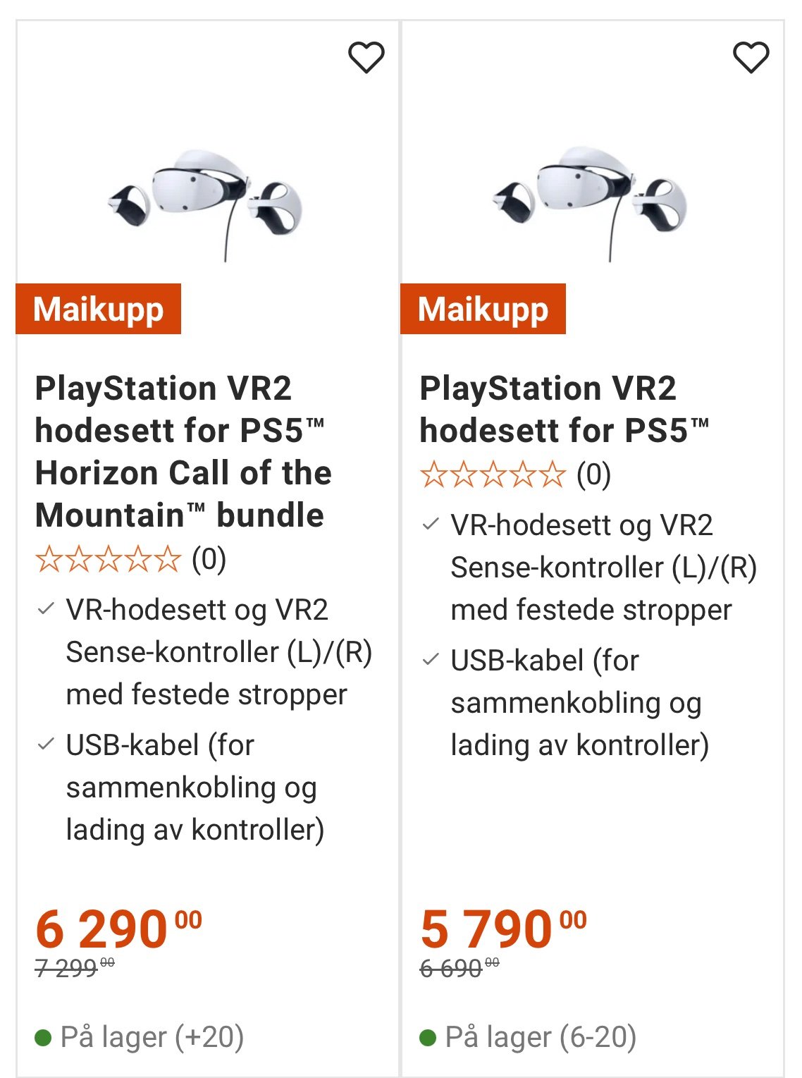Add standalone PlayStation VR2 headset to wishlist
The image size is (802, 1078).
[x=751, y=58]
